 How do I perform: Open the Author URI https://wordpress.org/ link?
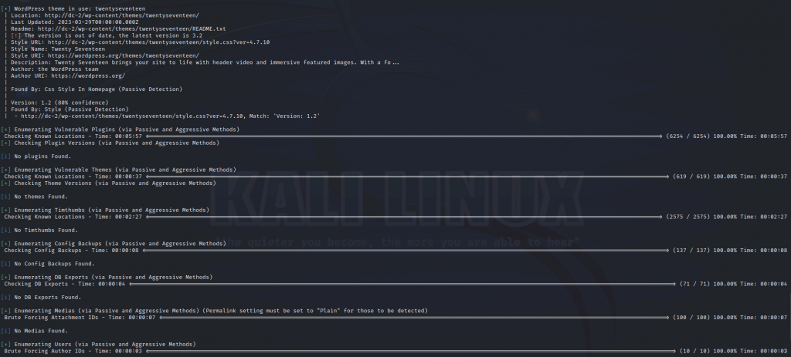88,76
